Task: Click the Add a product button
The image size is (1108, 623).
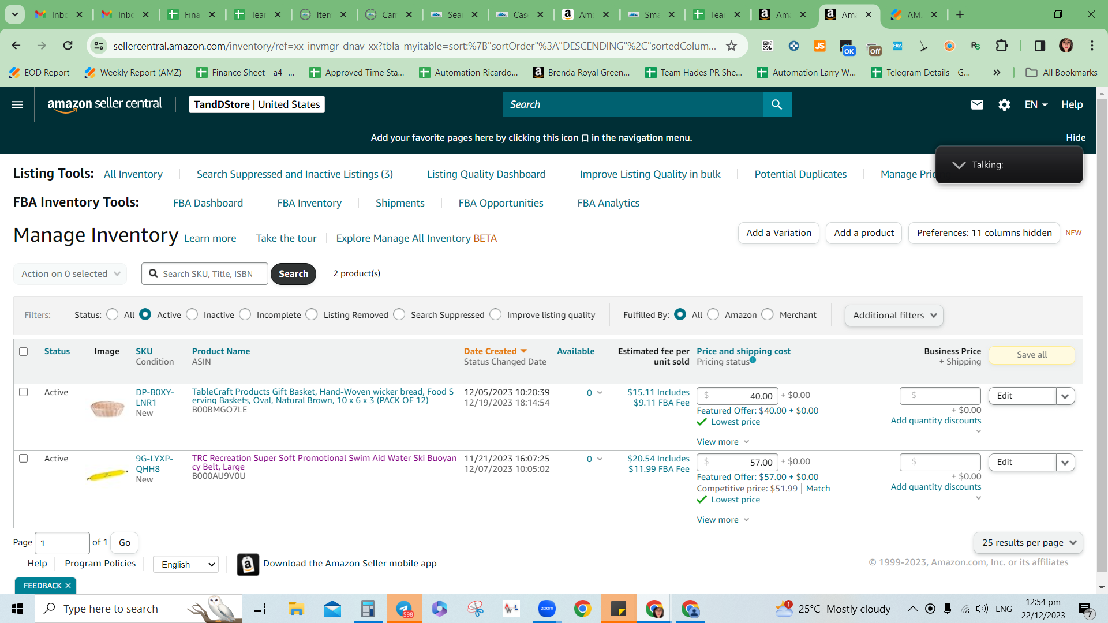Action: point(864,233)
